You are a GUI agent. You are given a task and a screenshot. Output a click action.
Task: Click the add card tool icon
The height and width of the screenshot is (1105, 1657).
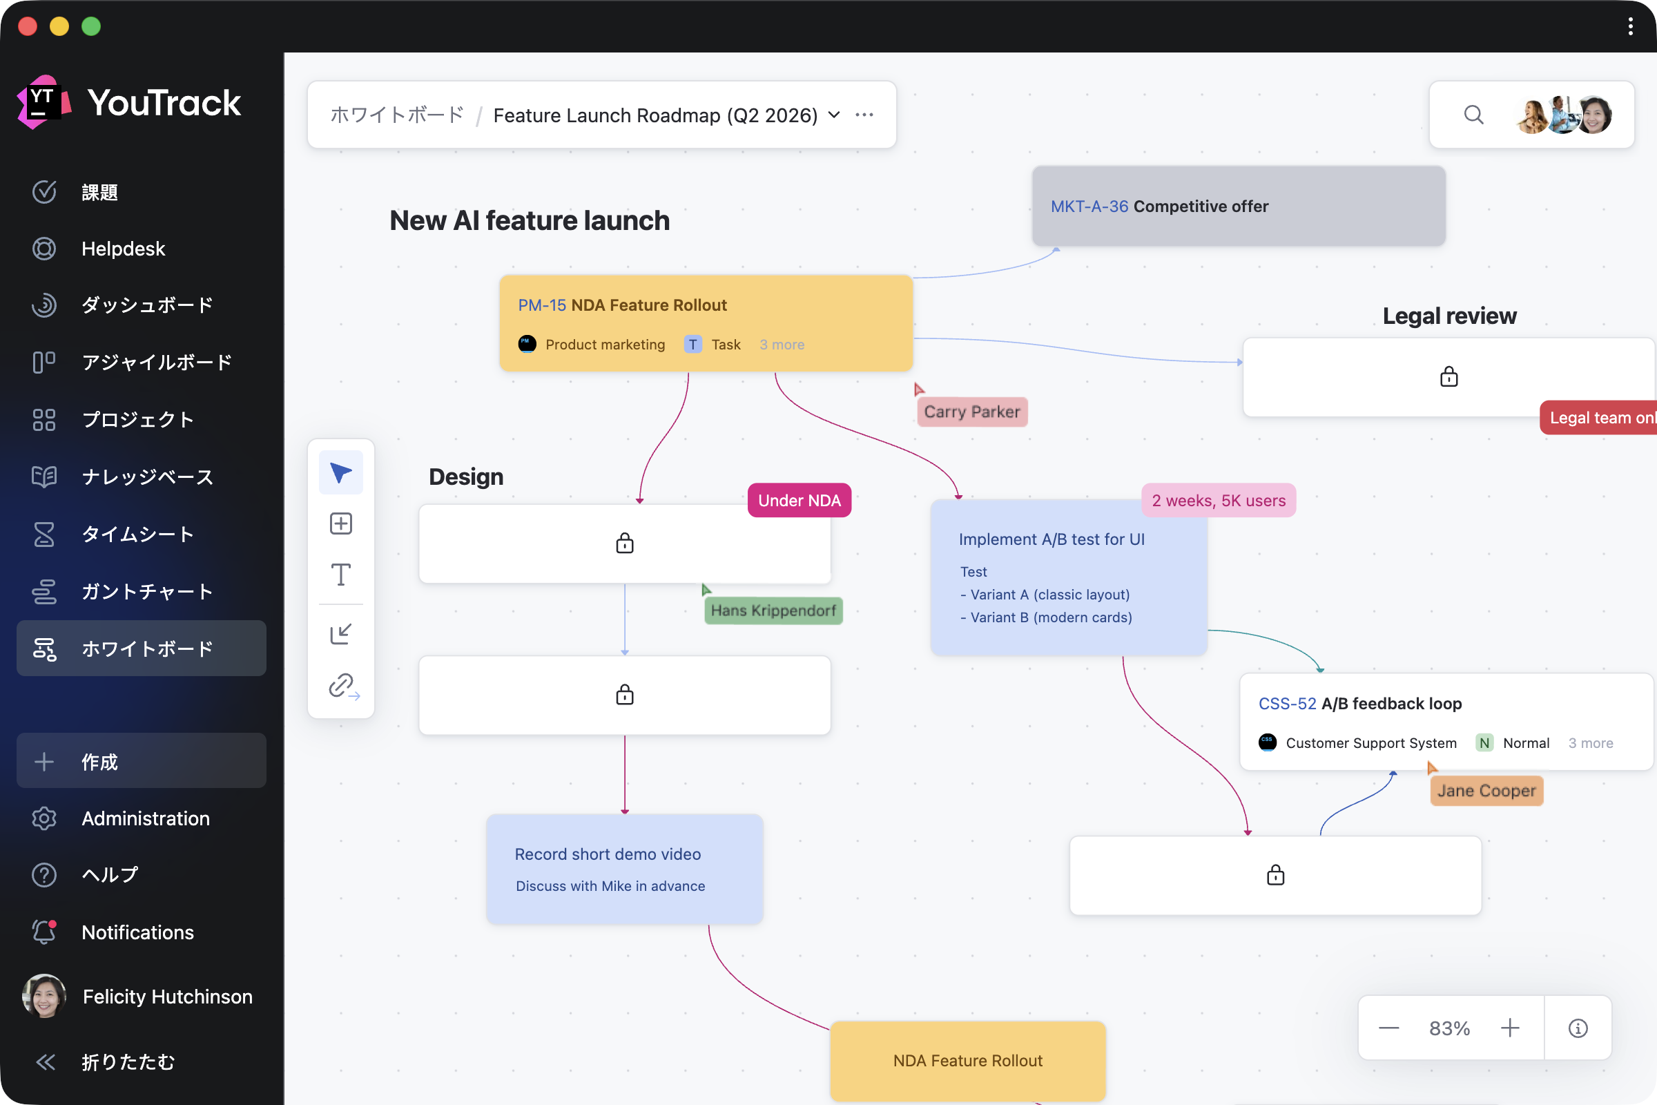(341, 523)
